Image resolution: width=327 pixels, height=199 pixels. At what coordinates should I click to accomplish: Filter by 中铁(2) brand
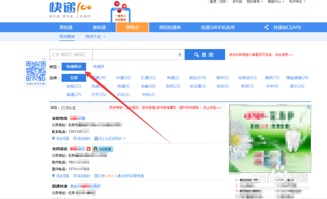tap(148, 95)
